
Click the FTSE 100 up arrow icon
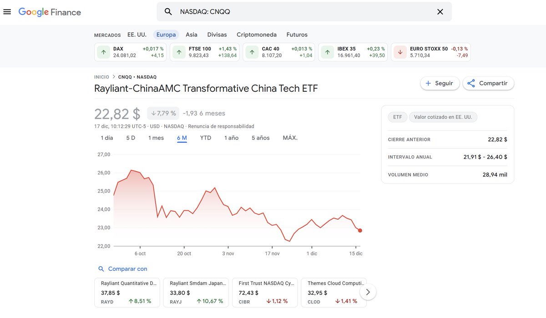point(179,52)
